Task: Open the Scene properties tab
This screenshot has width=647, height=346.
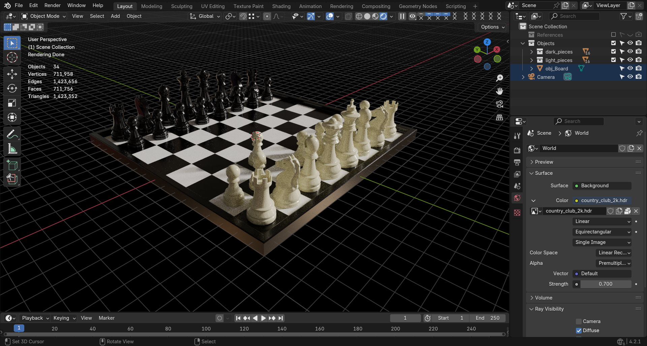Action: 517,186
